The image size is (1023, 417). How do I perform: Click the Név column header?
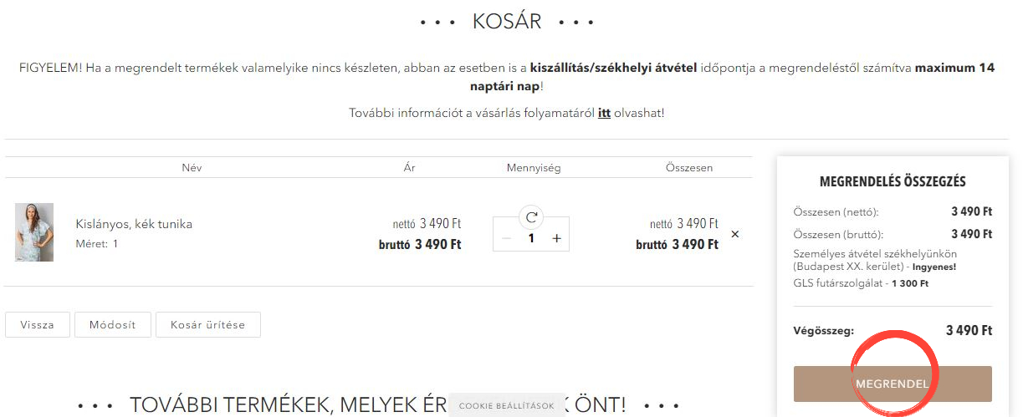click(x=192, y=168)
